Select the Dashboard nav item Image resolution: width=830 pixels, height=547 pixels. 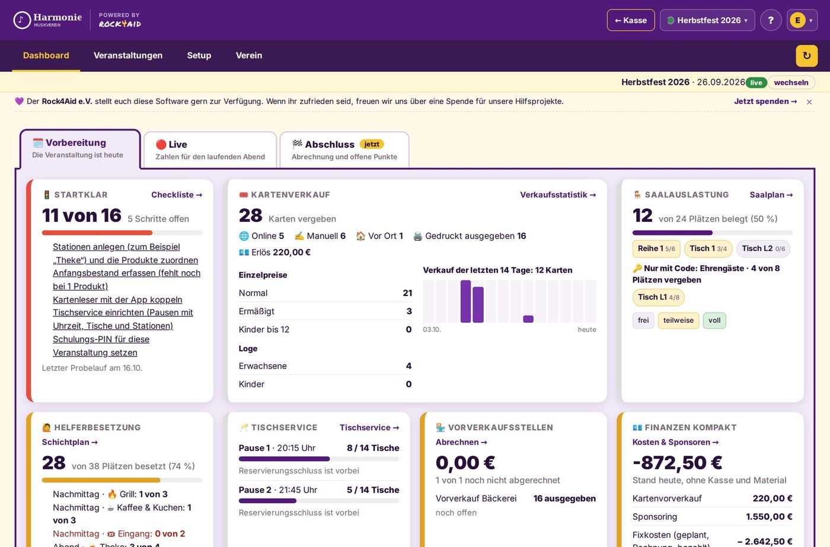coord(46,56)
